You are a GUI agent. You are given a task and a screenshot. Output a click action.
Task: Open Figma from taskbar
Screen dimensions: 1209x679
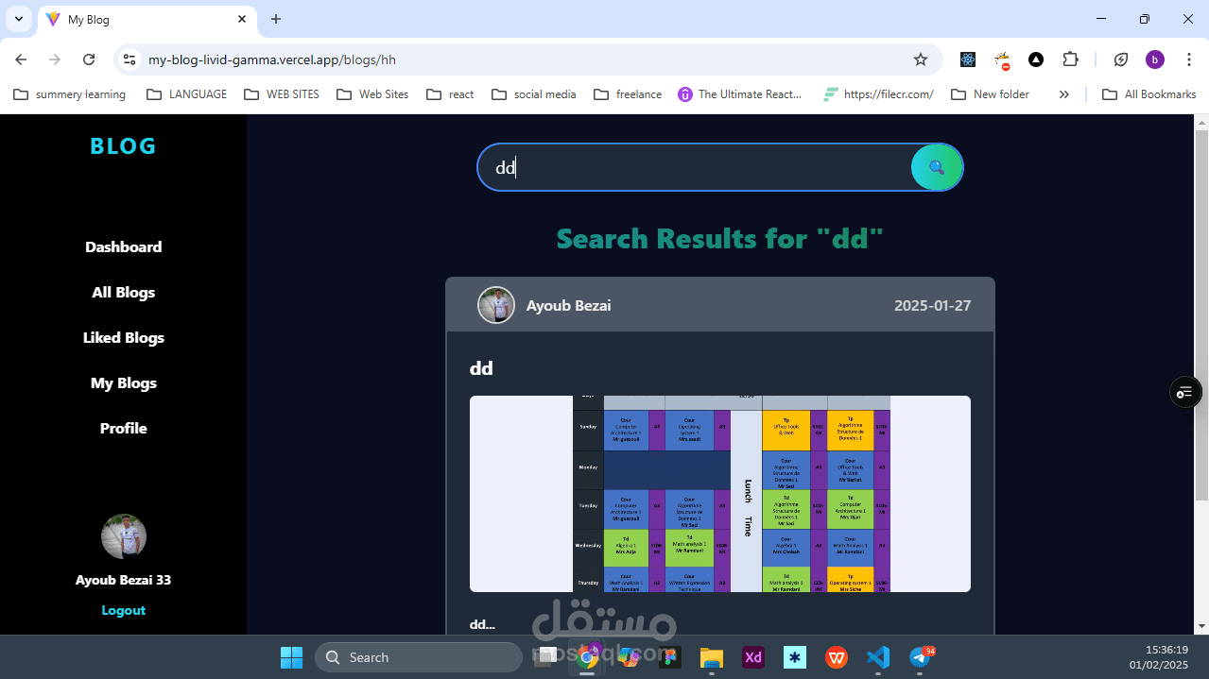point(670,657)
